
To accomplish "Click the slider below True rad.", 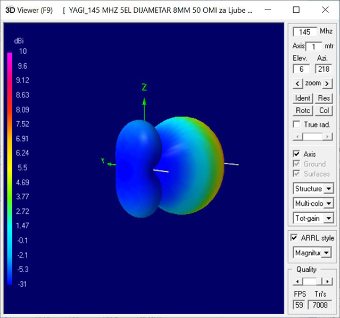I will pyautogui.click(x=312, y=137).
